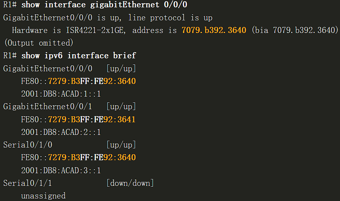Viewport: 340px width, 201px height.
Task: Click the [up/up] status of GigabitEthernet0/0/1
Action: coord(121,106)
